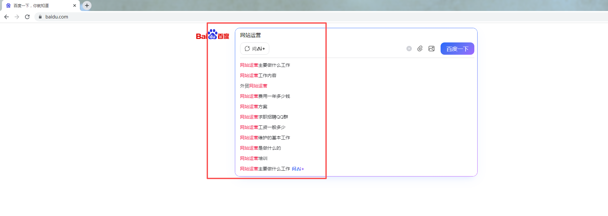Screen dimensions: 608x216
Task: Click the 问AI+ button under search box
Action: 255,49
